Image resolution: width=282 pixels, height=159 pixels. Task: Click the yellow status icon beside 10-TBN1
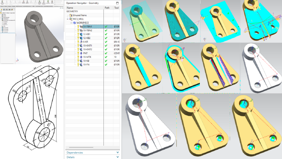78,26
